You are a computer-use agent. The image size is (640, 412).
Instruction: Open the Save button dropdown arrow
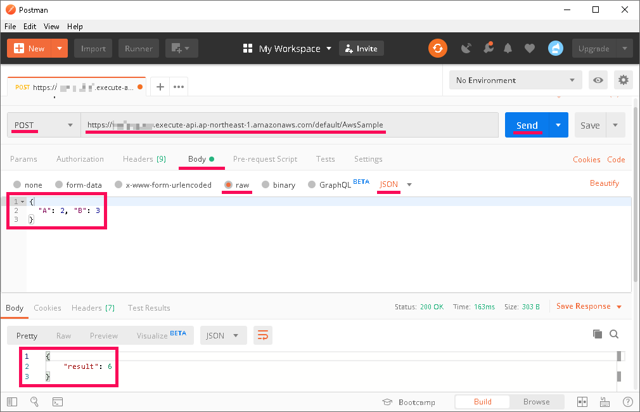(615, 125)
